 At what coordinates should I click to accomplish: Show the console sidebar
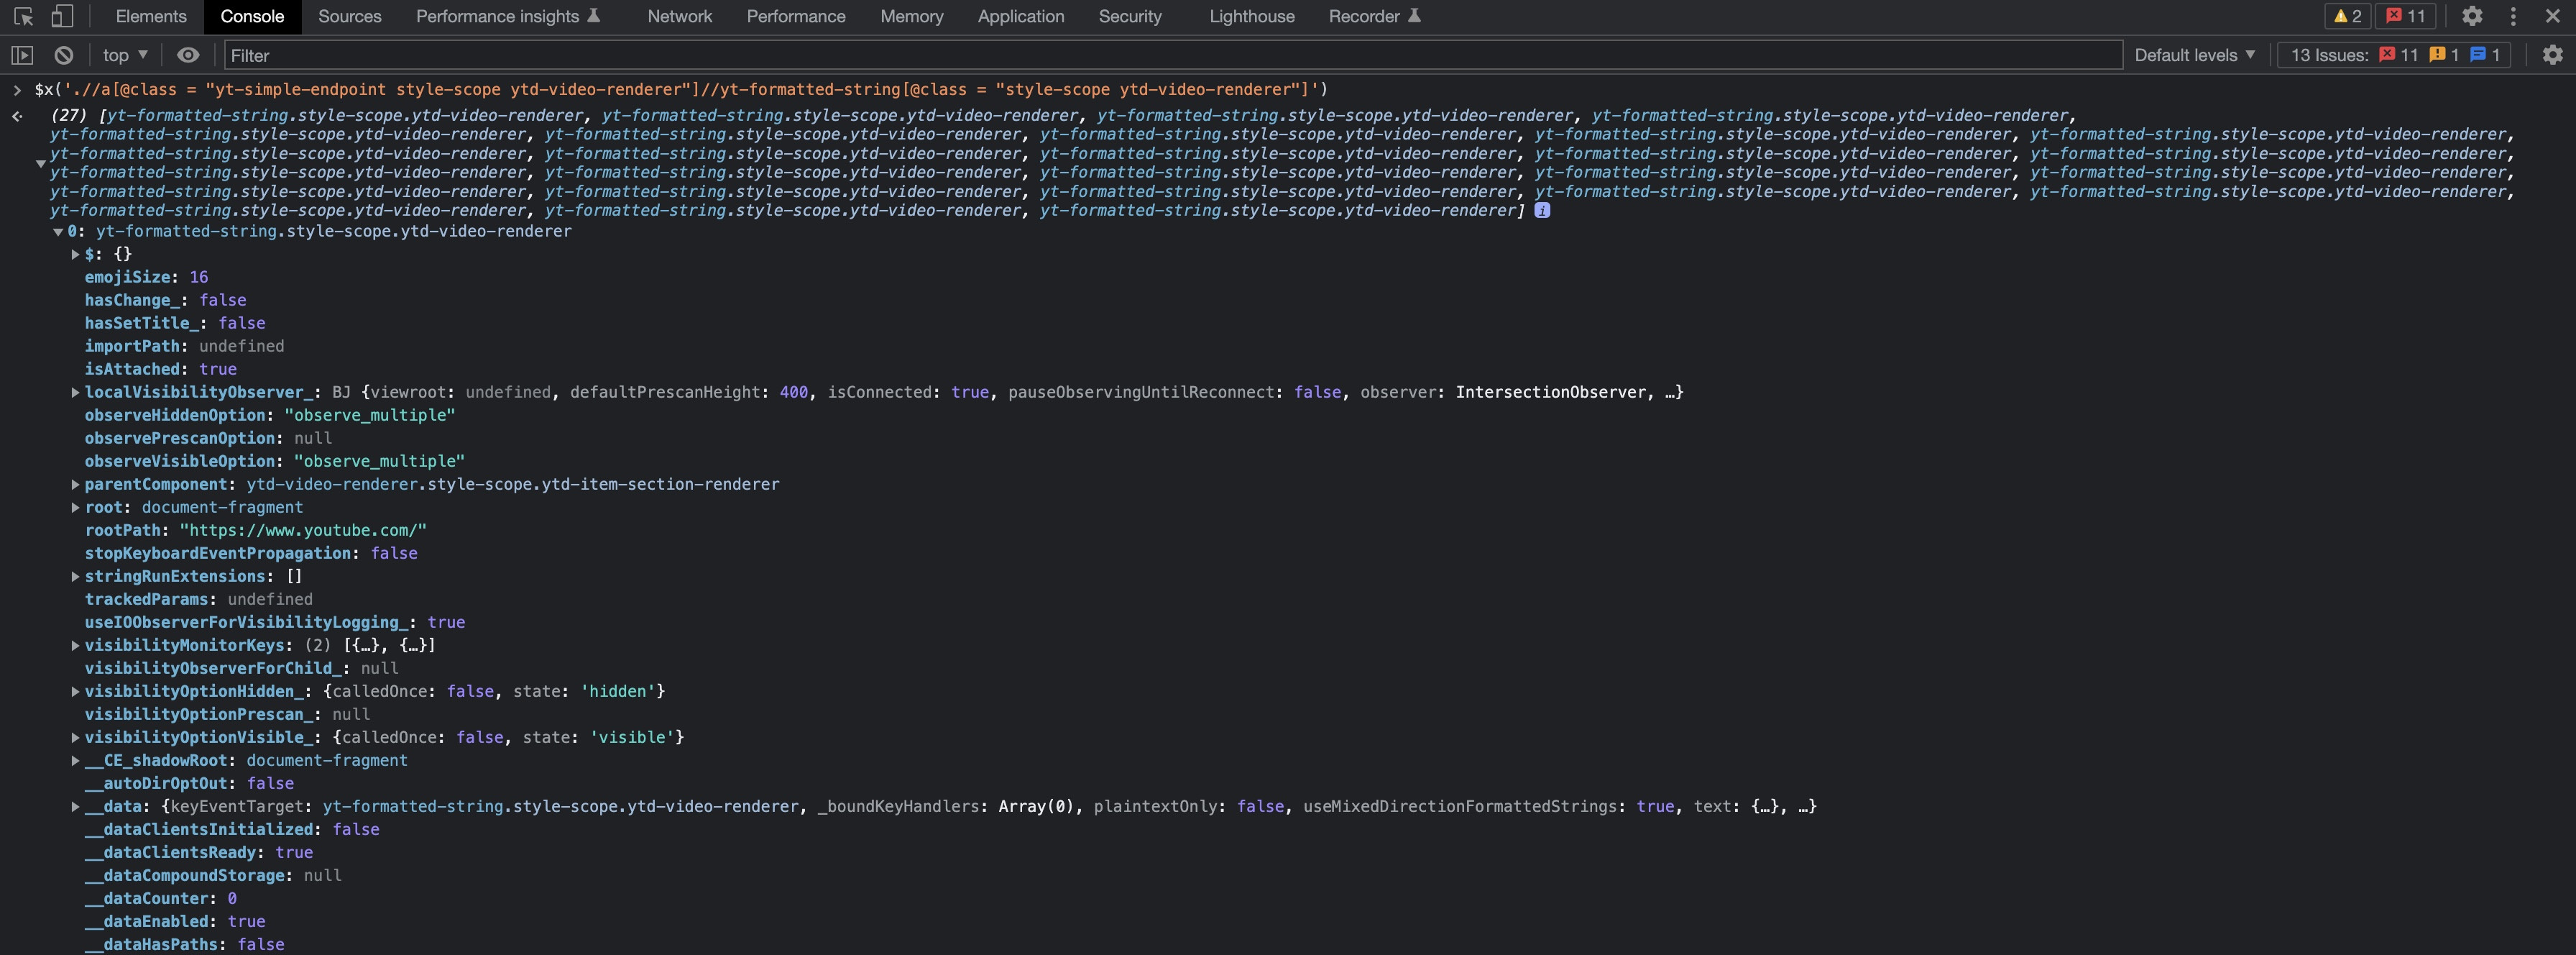22,55
